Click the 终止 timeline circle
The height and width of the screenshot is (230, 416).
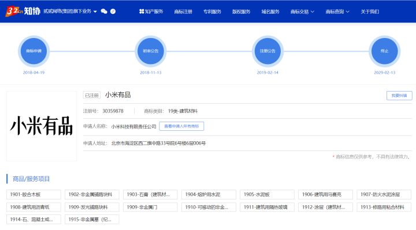click(x=384, y=51)
